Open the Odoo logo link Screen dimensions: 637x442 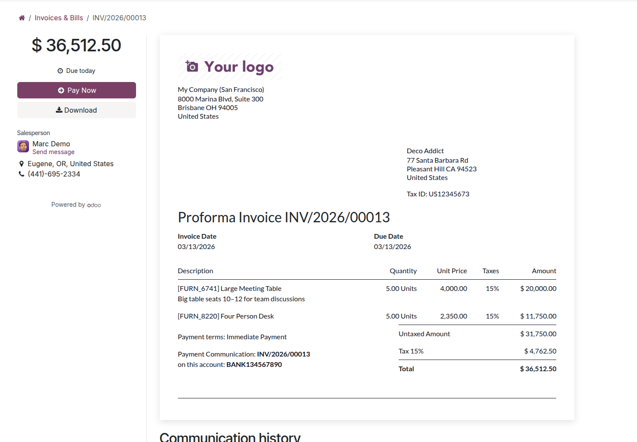(94, 205)
